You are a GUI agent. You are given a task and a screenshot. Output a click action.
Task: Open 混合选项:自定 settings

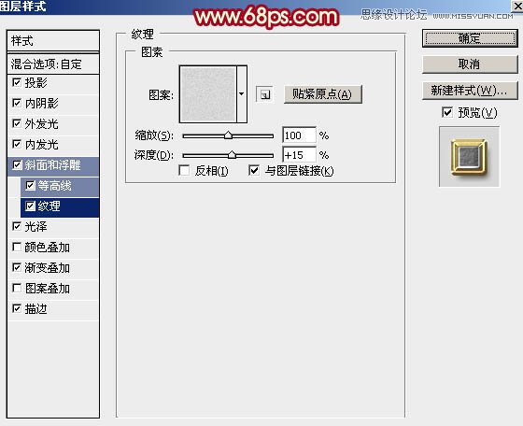(x=53, y=64)
